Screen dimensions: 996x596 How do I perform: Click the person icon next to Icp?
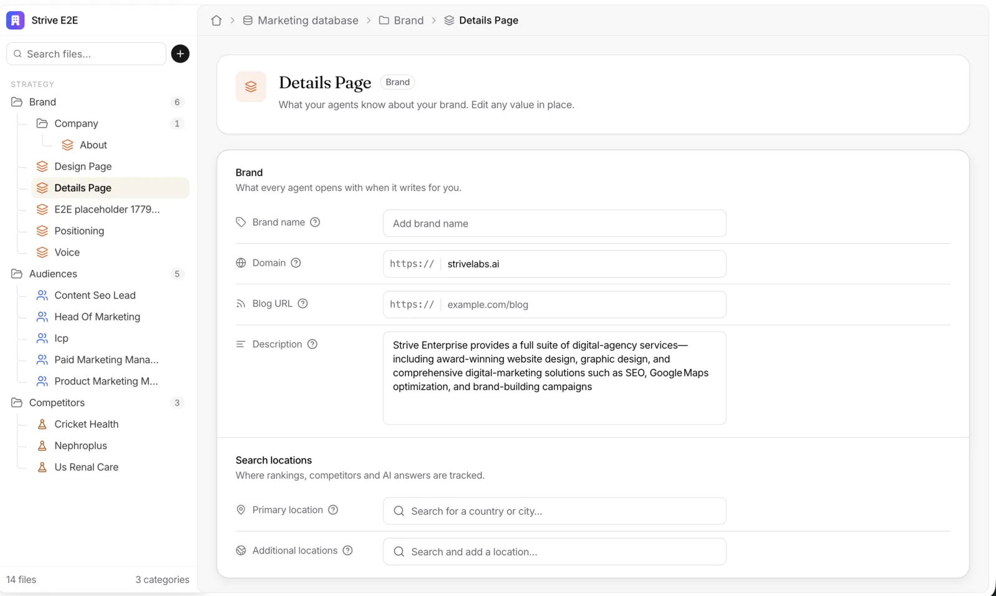click(42, 338)
